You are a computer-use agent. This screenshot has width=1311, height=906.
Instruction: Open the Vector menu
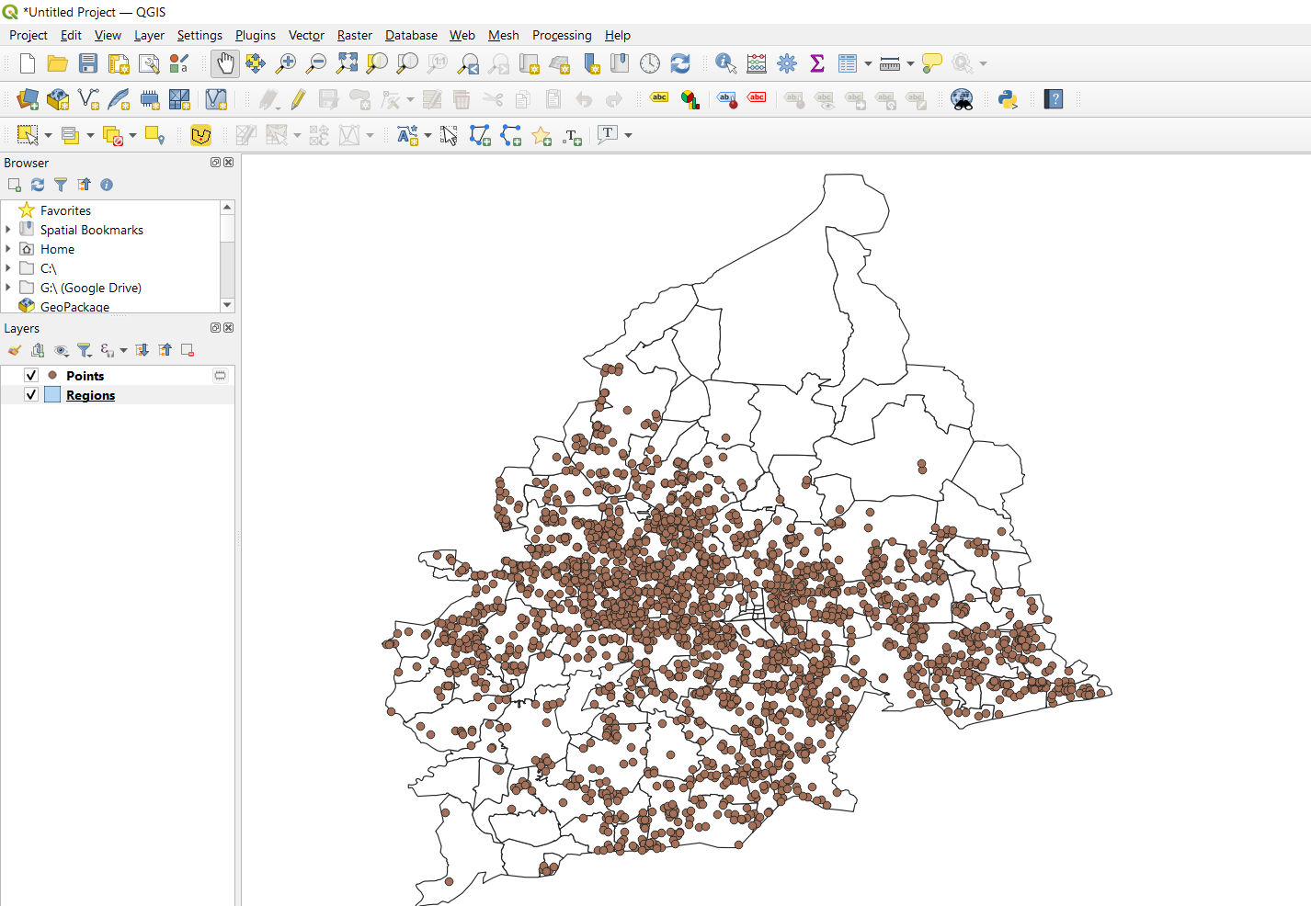click(x=306, y=35)
